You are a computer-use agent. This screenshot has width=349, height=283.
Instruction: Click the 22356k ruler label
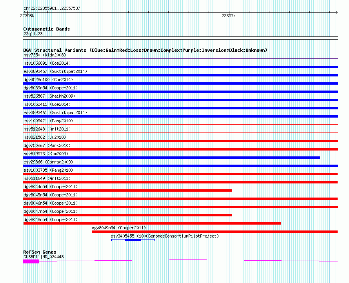tap(27, 16)
